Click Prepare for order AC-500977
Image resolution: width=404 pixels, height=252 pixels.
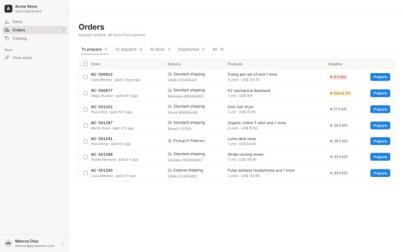click(x=380, y=93)
